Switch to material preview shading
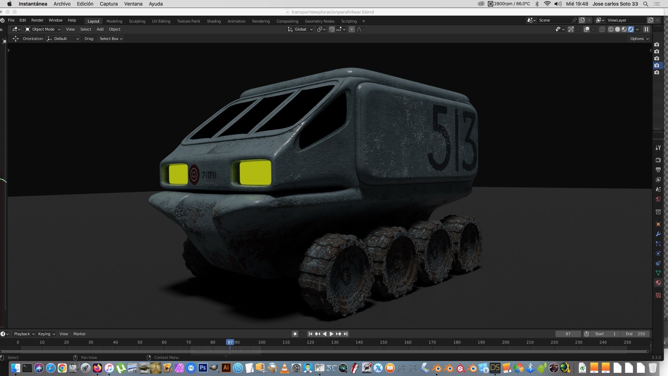Viewport: 668px width, 376px height. (624, 29)
